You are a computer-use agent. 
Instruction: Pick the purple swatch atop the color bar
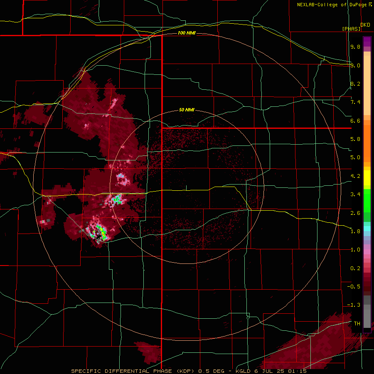[367, 42]
